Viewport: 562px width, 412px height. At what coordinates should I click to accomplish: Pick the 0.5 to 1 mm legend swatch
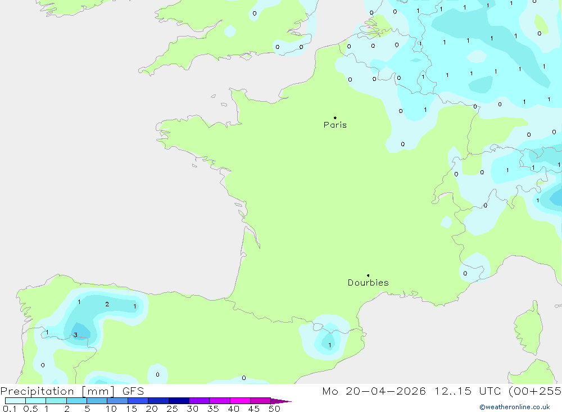[36, 401]
